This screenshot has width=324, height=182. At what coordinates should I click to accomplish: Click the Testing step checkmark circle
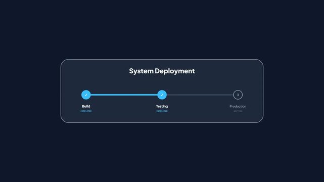[162, 95]
